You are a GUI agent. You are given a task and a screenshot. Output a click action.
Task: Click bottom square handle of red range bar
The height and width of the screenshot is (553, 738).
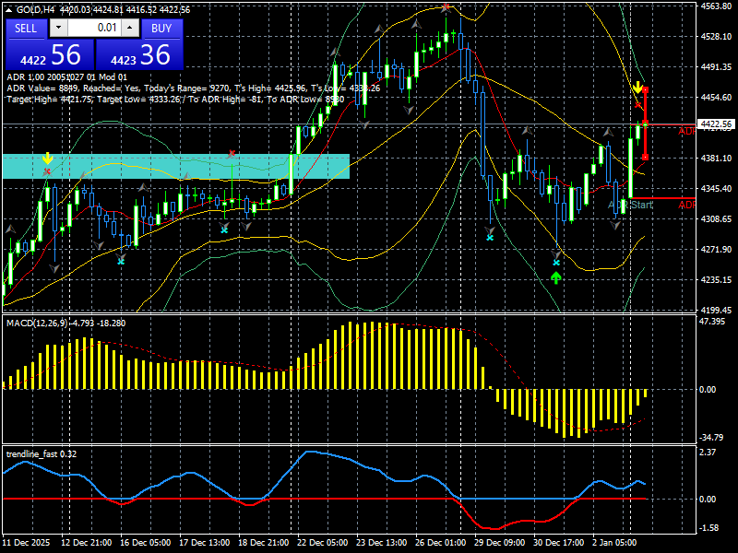tap(645, 157)
